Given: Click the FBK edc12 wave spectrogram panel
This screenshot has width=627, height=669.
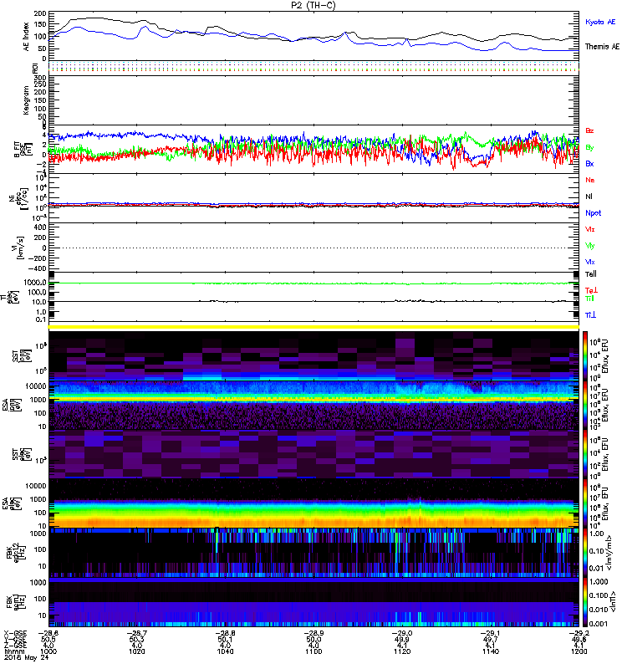Looking at the screenshot, I should (x=314, y=553).
